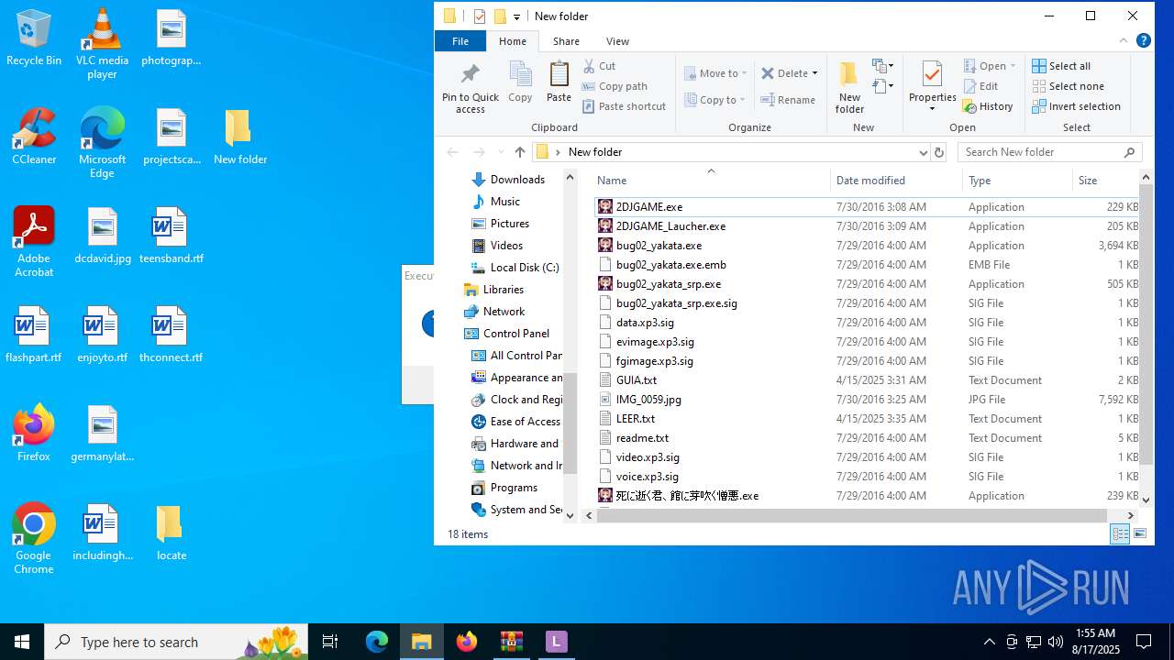This screenshot has width=1174, height=660.
Task: Click the horizontal scrollbar of file list
Action: pyautogui.click(x=853, y=515)
